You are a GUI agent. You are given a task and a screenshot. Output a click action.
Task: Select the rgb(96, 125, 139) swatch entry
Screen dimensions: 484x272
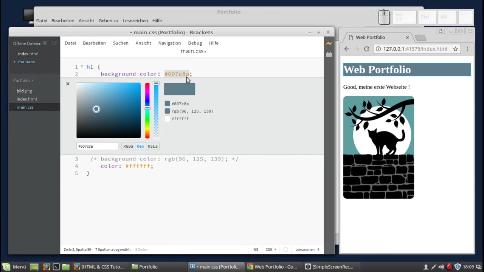pyautogui.click(x=189, y=111)
